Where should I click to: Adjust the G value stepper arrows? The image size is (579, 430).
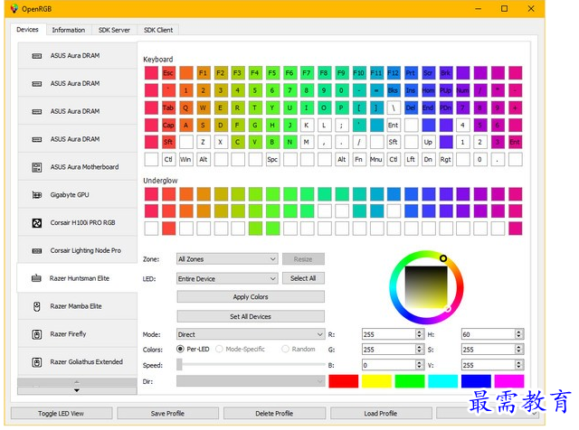tap(419, 350)
